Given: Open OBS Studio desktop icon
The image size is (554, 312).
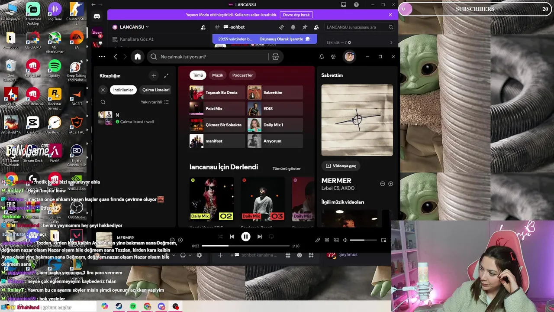Looking at the screenshot, I should coord(77,209).
